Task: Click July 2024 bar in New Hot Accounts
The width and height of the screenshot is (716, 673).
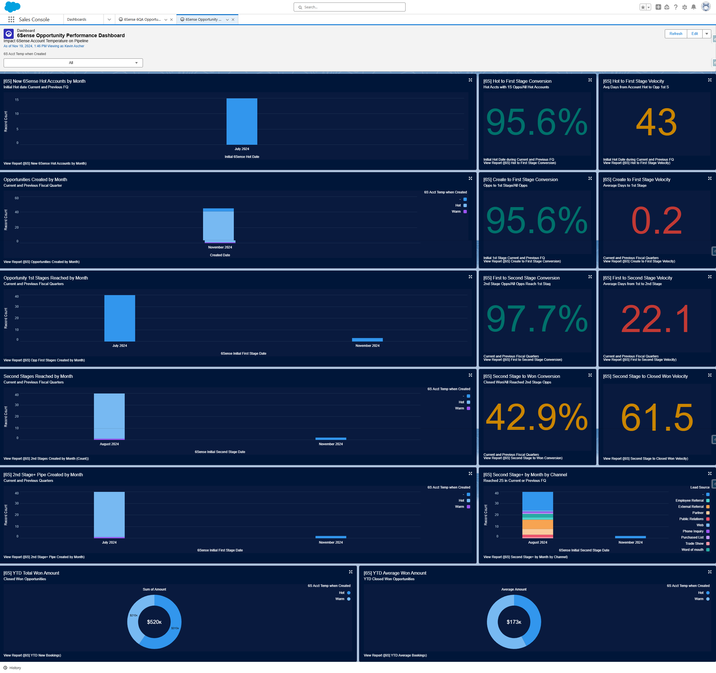Action: tap(242, 122)
